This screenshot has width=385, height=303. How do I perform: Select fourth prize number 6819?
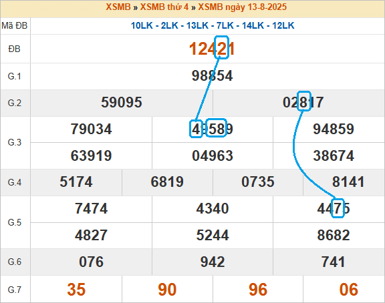pyautogui.click(x=167, y=182)
